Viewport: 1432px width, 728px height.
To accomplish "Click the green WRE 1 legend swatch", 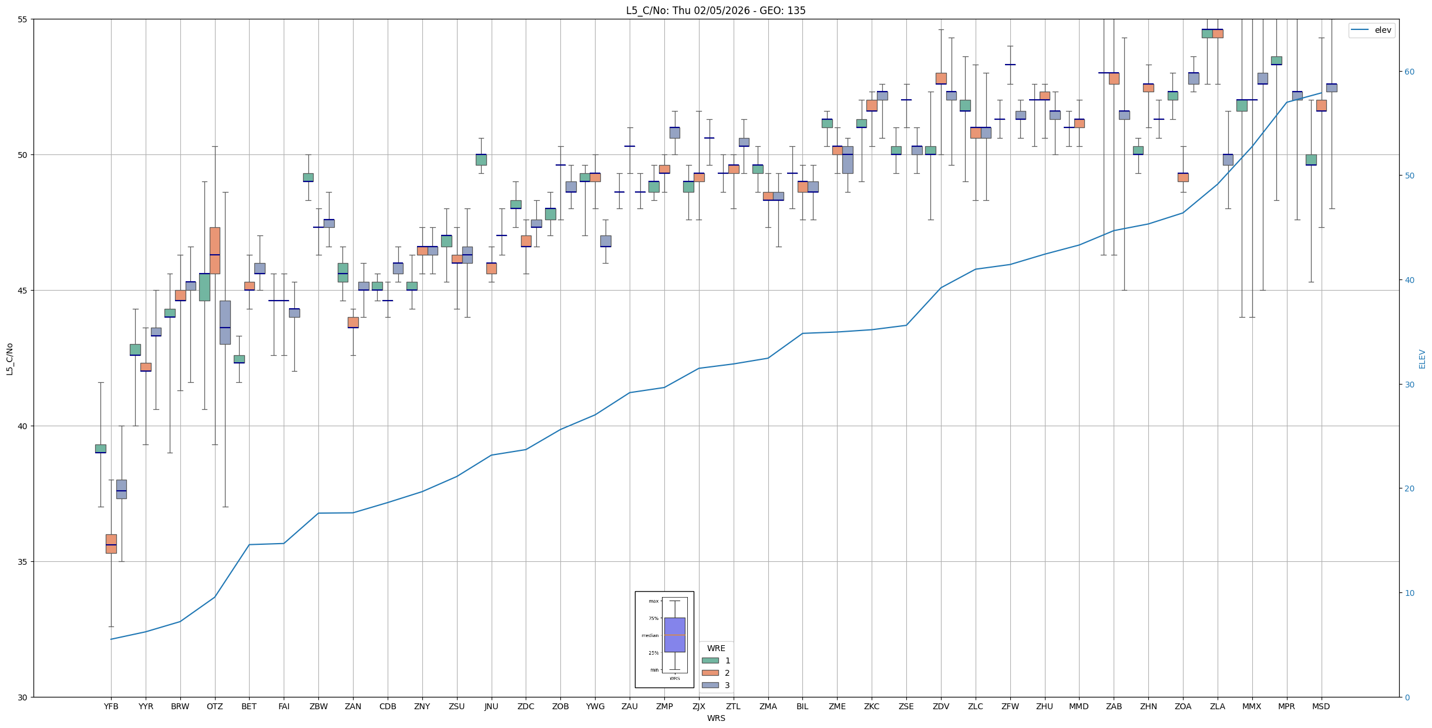I will click(710, 660).
